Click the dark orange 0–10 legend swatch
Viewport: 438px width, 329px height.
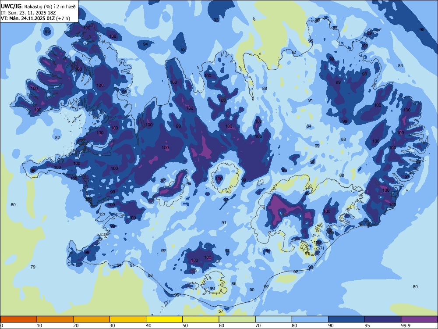click(x=18, y=319)
